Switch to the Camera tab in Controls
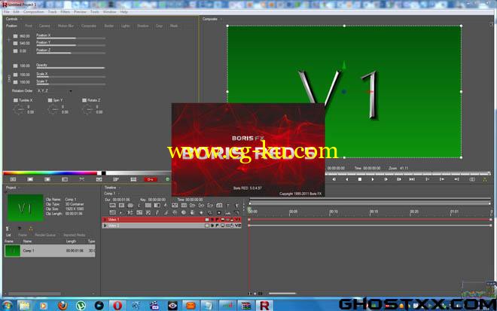 pos(44,26)
